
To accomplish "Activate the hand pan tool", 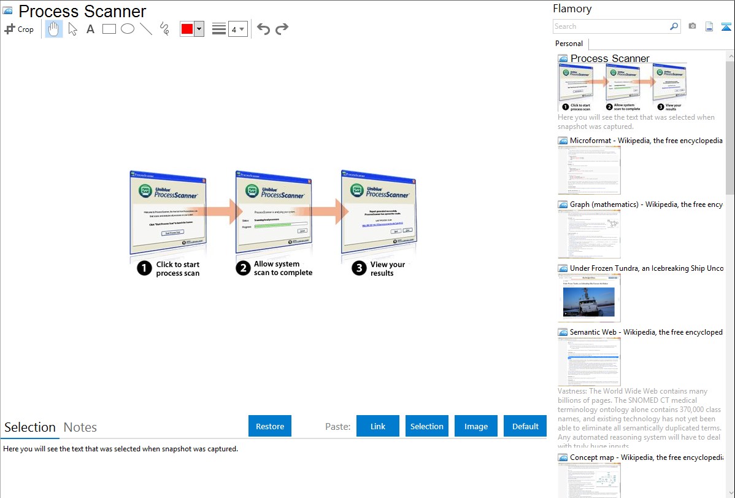I will (54, 29).
